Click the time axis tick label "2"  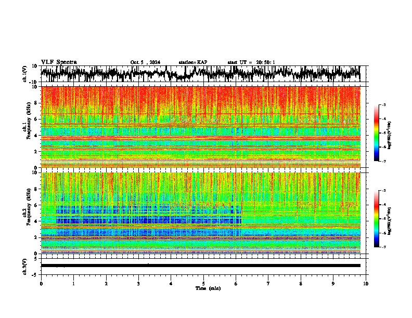tap(106, 284)
